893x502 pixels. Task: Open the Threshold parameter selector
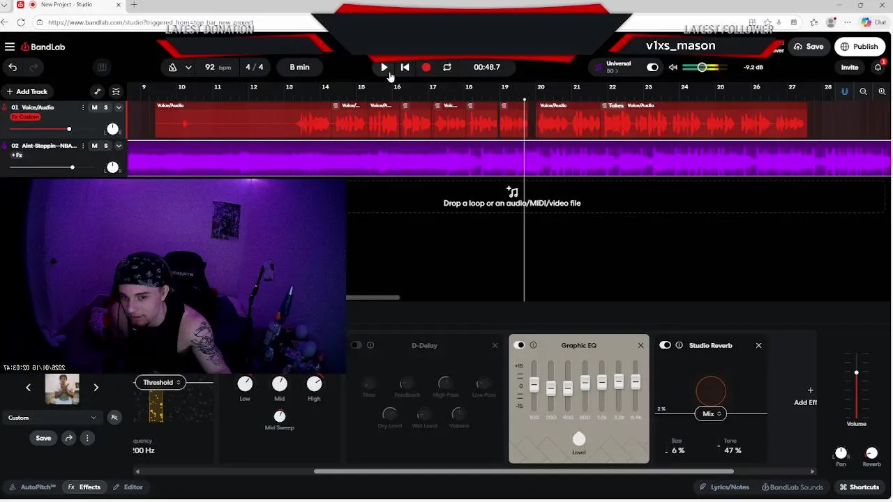(160, 382)
